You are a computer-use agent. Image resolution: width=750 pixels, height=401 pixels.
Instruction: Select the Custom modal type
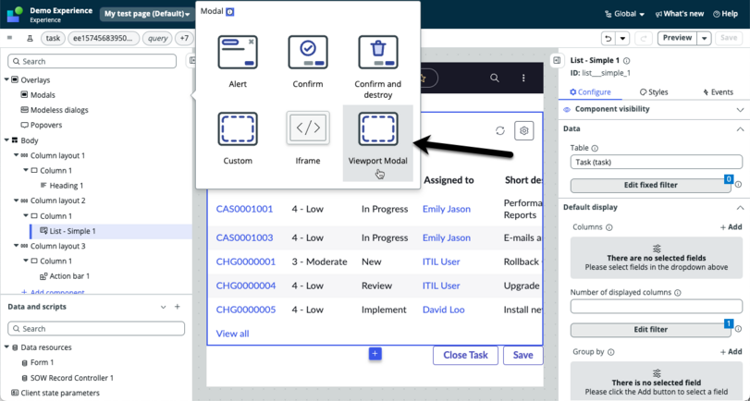point(238,138)
